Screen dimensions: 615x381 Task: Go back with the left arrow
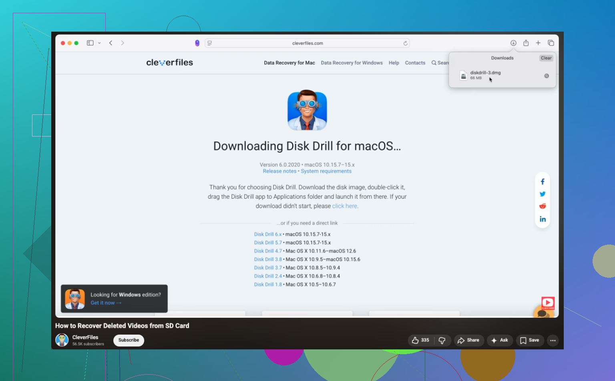click(111, 43)
